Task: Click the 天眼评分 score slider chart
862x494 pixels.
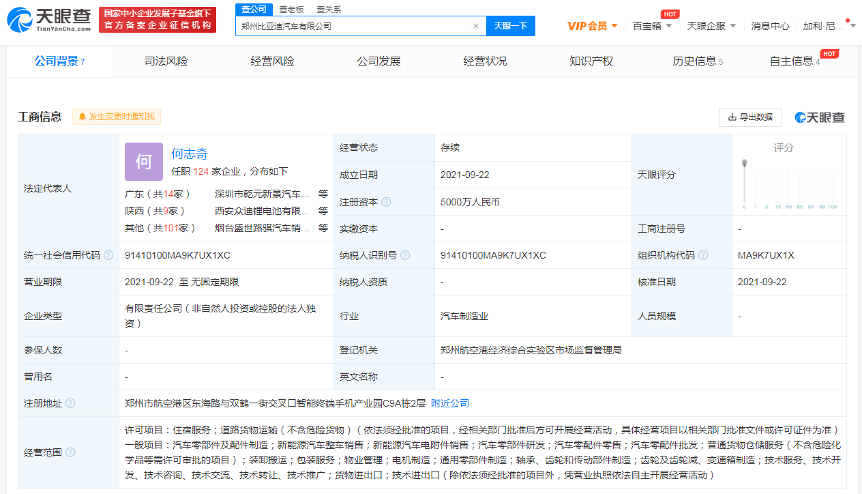Action: (x=790, y=184)
